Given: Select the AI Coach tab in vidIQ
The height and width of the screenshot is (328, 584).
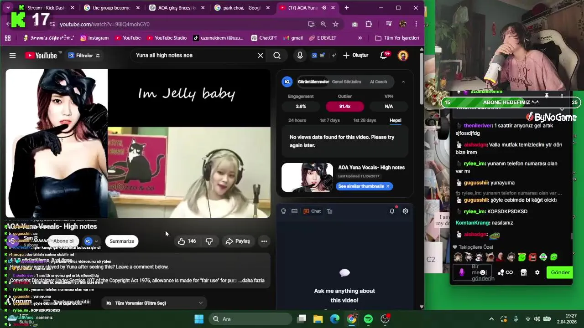Looking at the screenshot, I should pos(378,82).
